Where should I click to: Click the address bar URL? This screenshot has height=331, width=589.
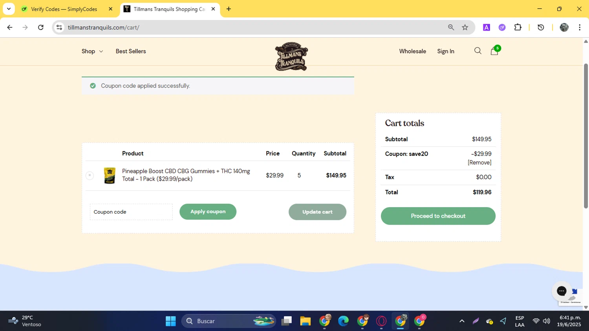(x=104, y=27)
